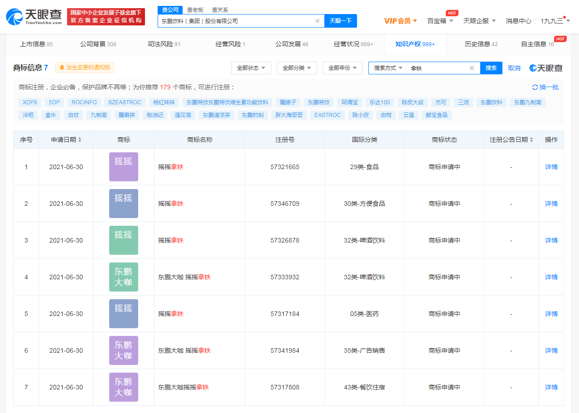
Task: Expand the 天眼企服 menu
Action: 479,21
